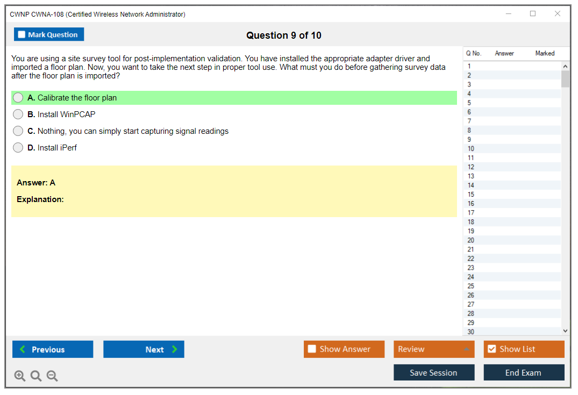
Task: Choose option D Install iPerf
Action: tap(18, 148)
